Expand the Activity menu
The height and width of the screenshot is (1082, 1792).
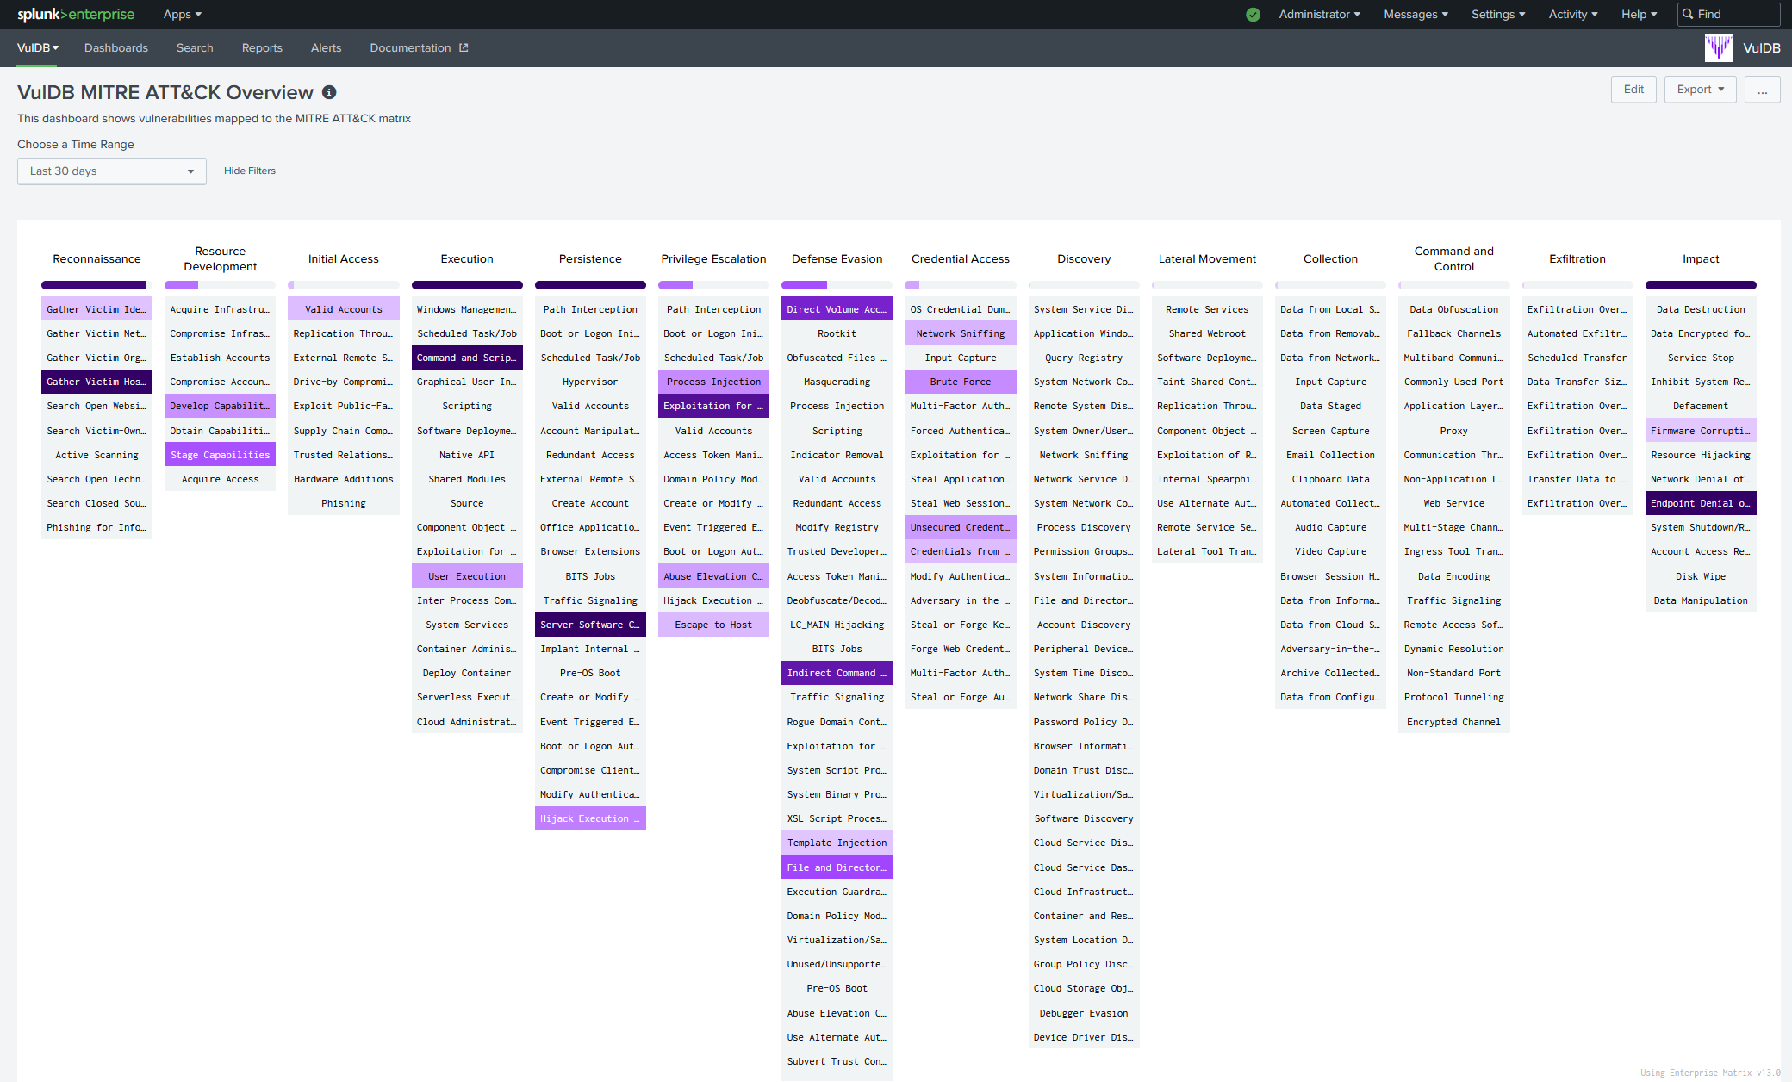[1572, 15]
